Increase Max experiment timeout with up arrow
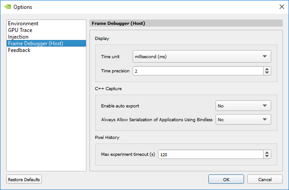The image size is (289, 190). click(267, 152)
